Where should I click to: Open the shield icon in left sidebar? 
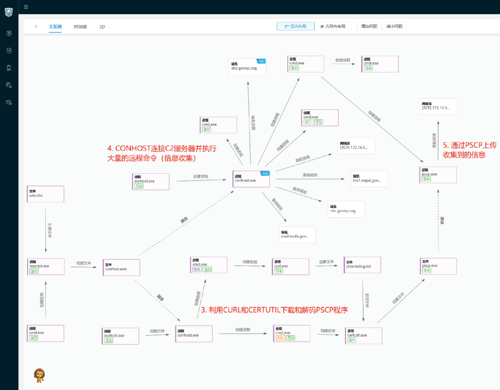[9, 34]
